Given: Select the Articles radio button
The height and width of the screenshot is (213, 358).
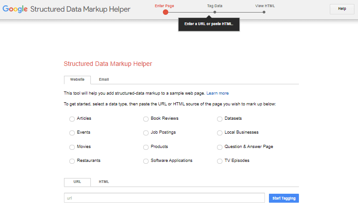Looking at the screenshot, I should [x=72, y=119].
